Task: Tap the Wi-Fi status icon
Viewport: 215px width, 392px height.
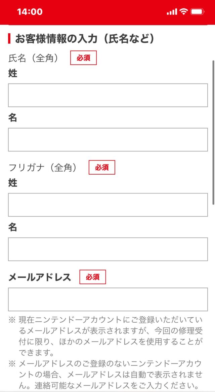Action: 183,12
